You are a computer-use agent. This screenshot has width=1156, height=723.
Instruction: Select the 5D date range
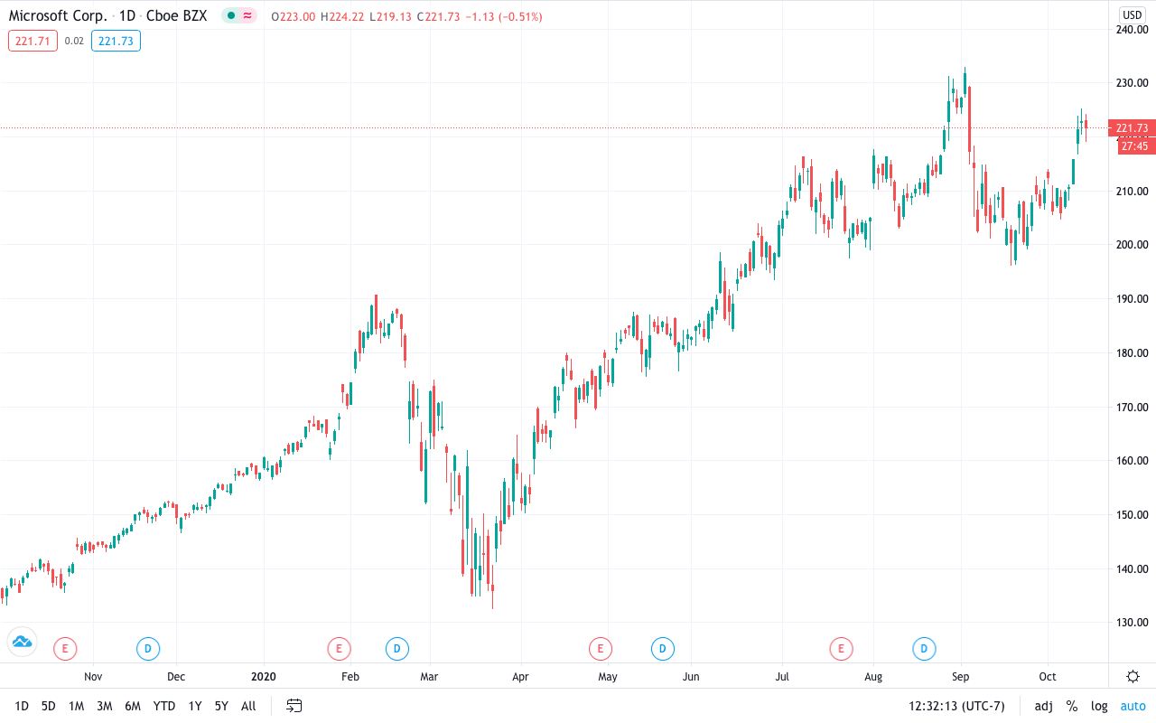coord(49,706)
